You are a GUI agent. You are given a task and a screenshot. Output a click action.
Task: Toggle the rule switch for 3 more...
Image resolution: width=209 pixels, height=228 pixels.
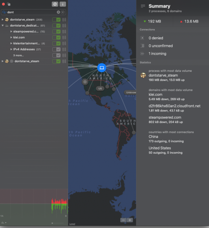click(56, 55)
